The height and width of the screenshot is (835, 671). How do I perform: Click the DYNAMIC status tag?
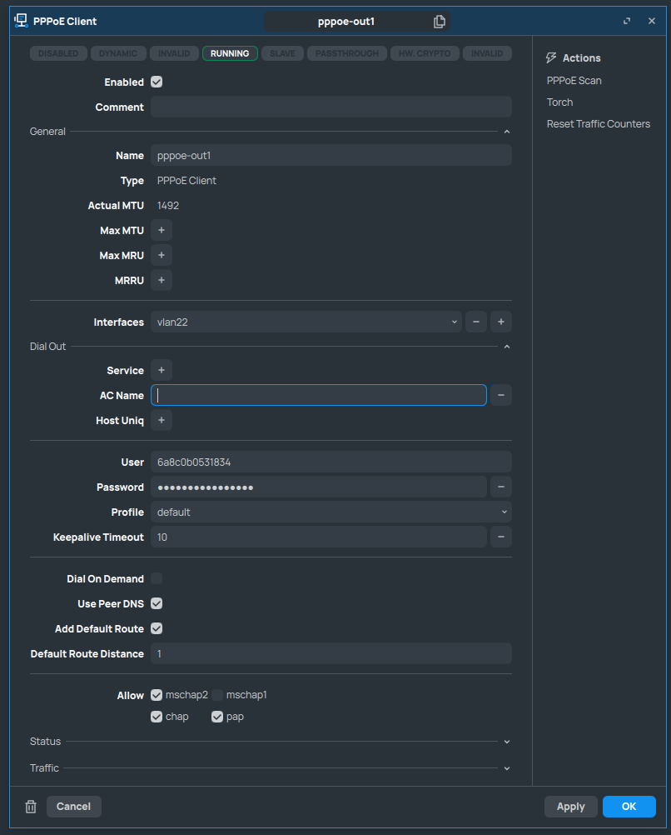pyautogui.click(x=118, y=53)
